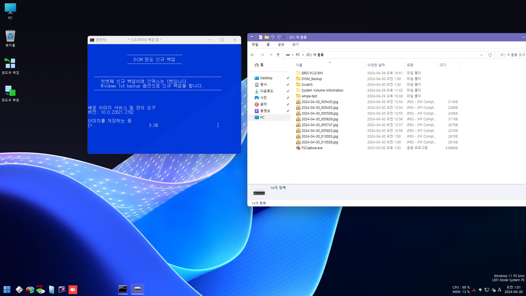
Task: Expand the address bar history dropdown
Action: (482, 55)
